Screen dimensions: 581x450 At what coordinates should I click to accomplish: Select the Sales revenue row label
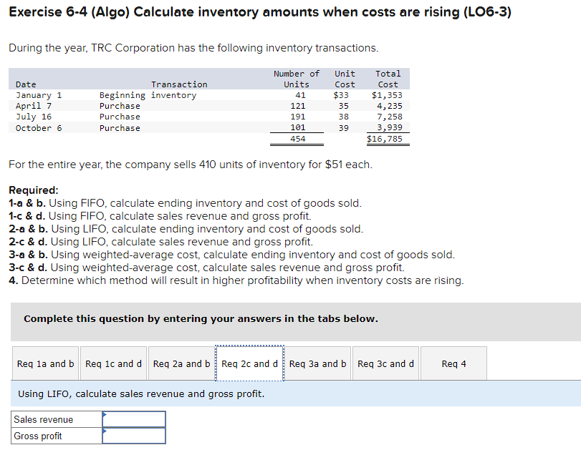pos(43,419)
